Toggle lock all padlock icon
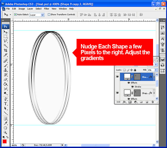The height and width of the screenshot is (148, 167). 135,70
